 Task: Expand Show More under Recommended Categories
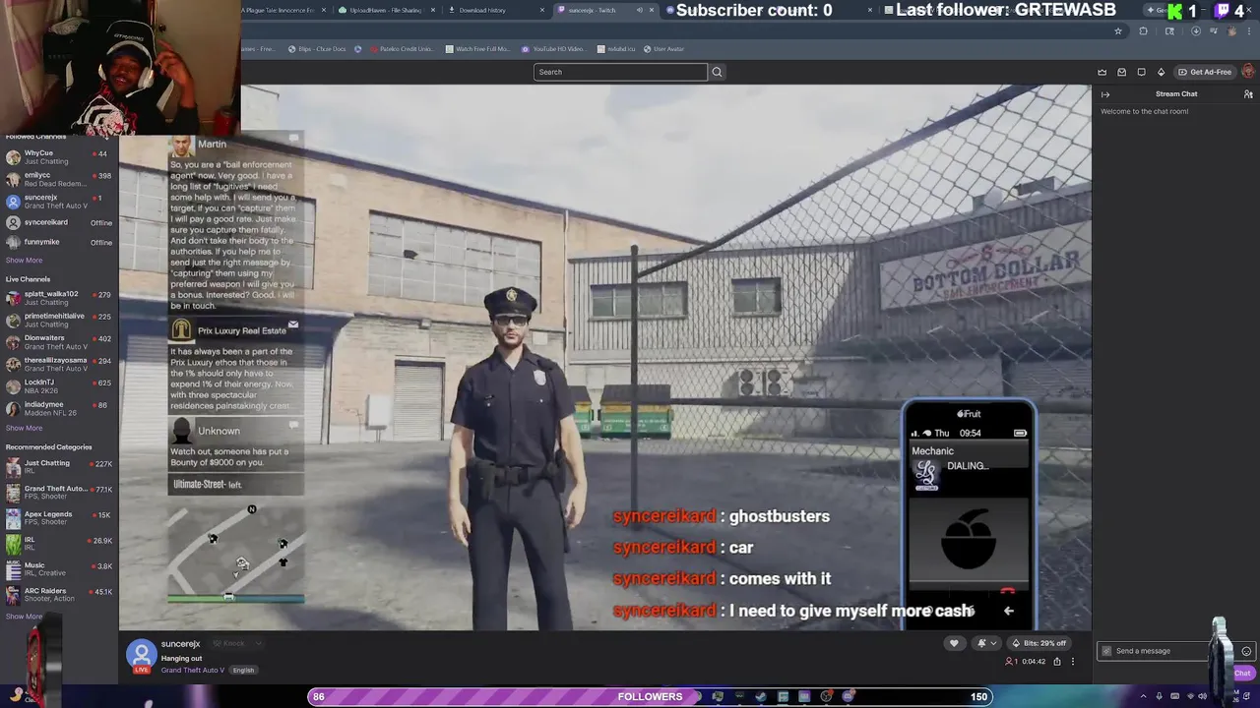click(24, 617)
